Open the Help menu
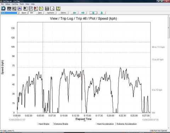 tap(33, 4)
